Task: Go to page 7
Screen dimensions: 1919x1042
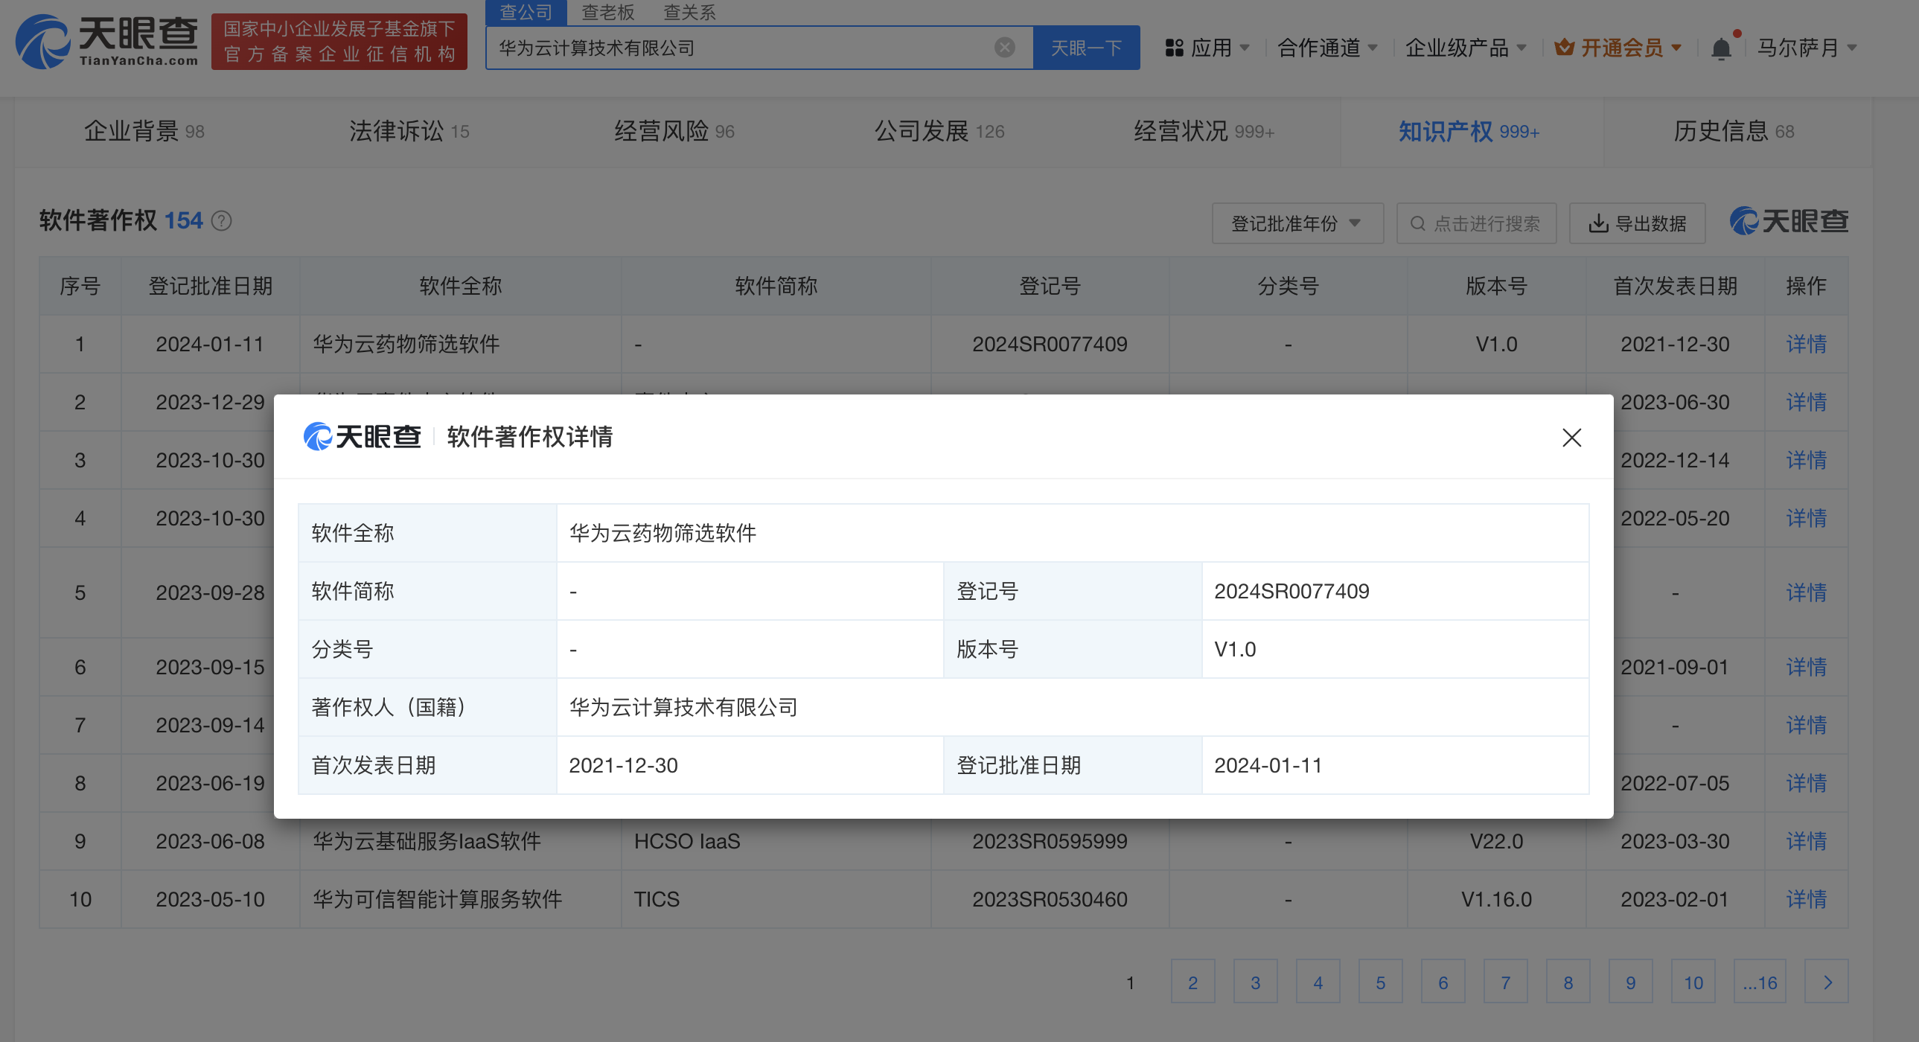Action: tap(1506, 982)
